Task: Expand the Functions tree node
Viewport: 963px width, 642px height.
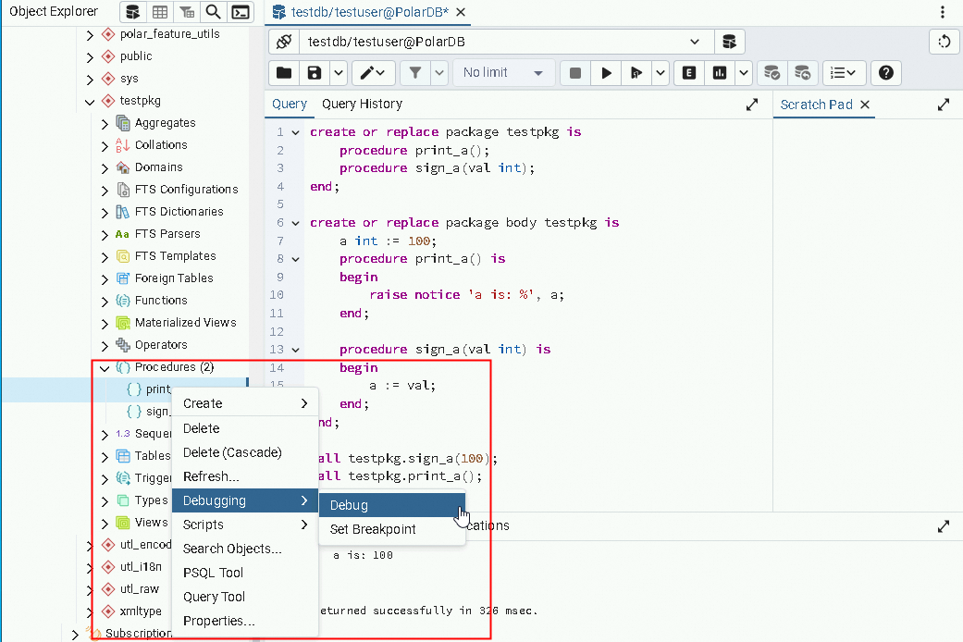Action: tap(105, 301)
